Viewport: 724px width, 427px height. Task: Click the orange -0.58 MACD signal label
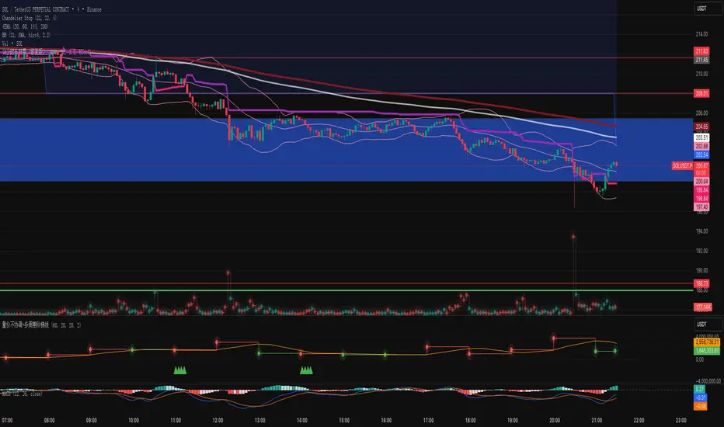pyautogui.click(x=700, y=406)
